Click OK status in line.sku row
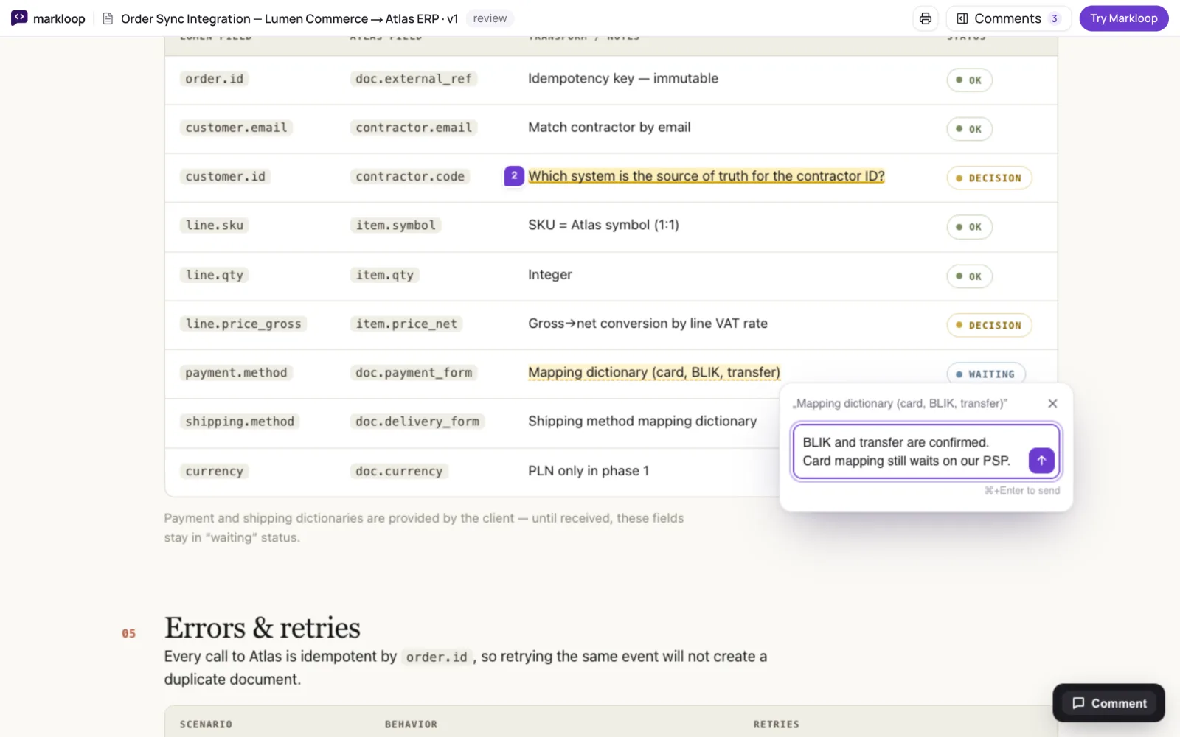Image resolution: width=1180 pixels, height=737 pixels. coord(969,227)
